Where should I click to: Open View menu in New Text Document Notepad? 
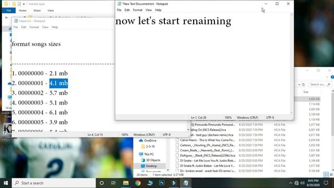click(x=148, y=10)
